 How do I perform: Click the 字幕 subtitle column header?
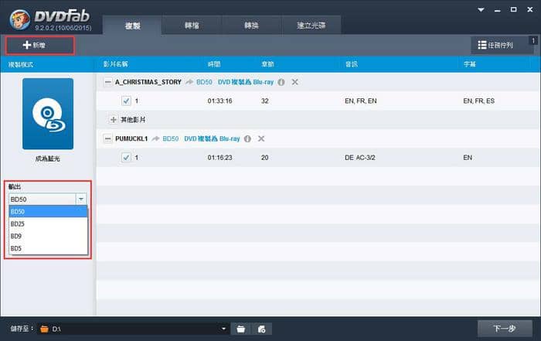[x=470, y=64]
